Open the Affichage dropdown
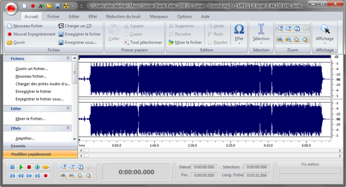The image size is (346, 187). coord(325,34)
